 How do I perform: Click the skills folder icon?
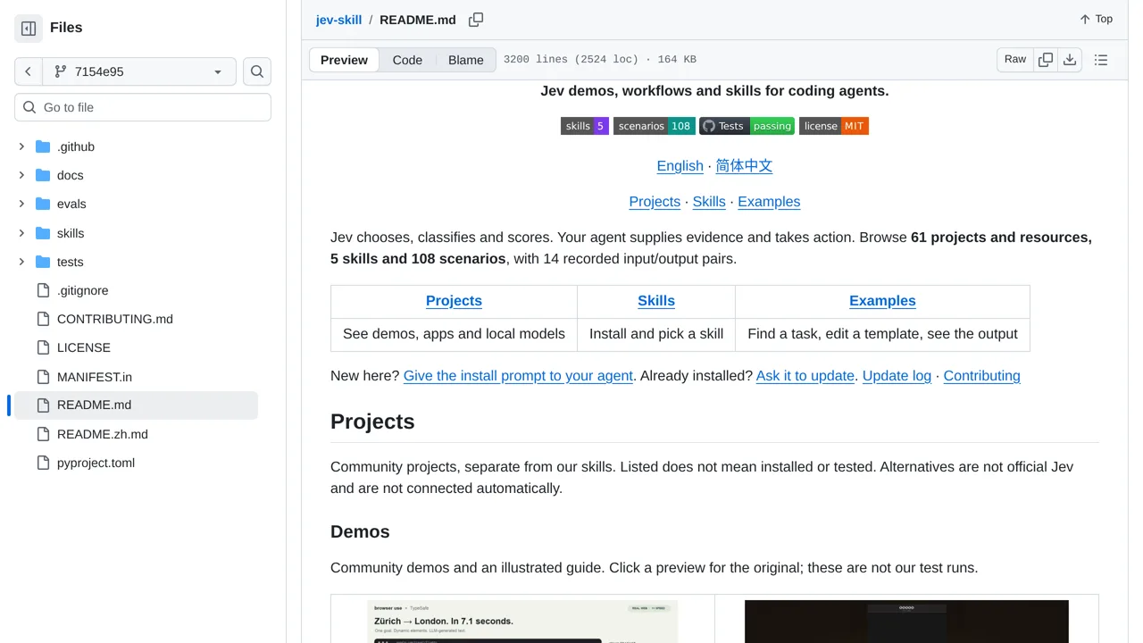(43, 233)
